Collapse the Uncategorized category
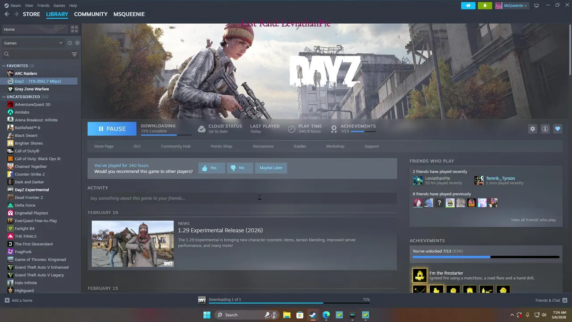This screenshot has height=322, width=572. pyautogui.click(x=4, y=97)
